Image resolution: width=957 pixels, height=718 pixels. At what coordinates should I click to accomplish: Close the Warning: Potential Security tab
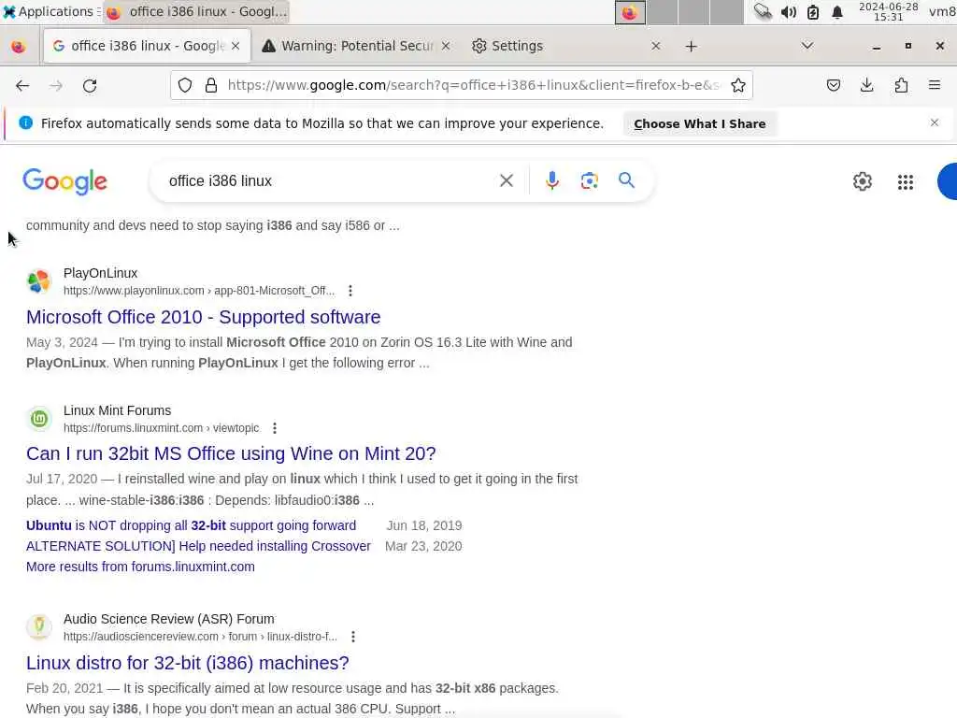446,46
